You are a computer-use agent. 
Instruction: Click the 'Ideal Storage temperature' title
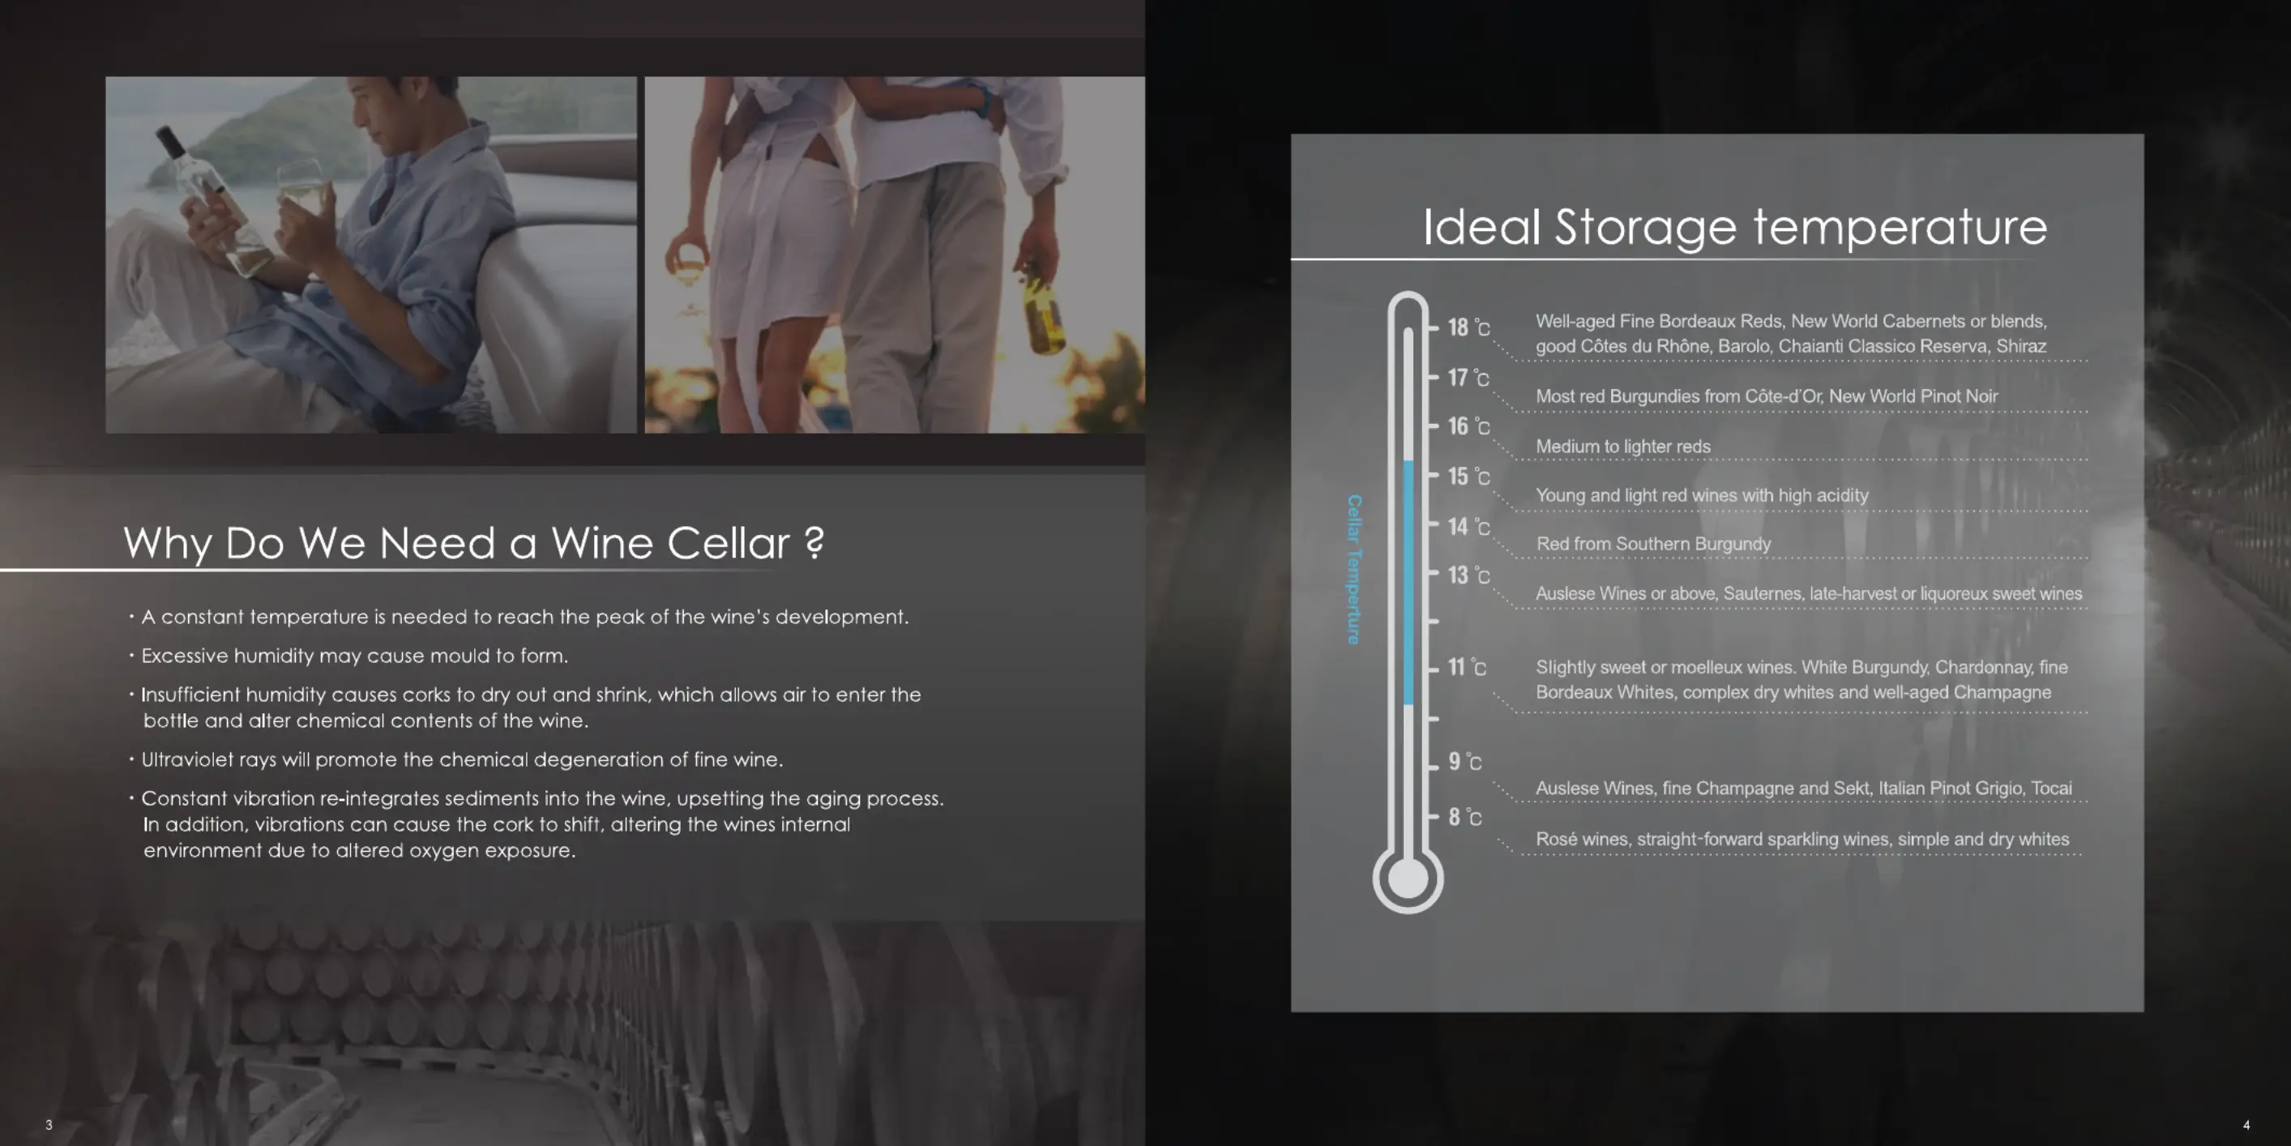[x=1734, y=227]
